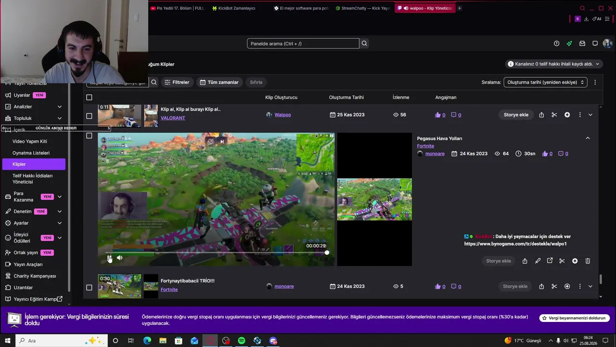Viewport: 616px width, 347px height.
Task: Open the Tüm zamanlar date filter
Action: point(219,82)
